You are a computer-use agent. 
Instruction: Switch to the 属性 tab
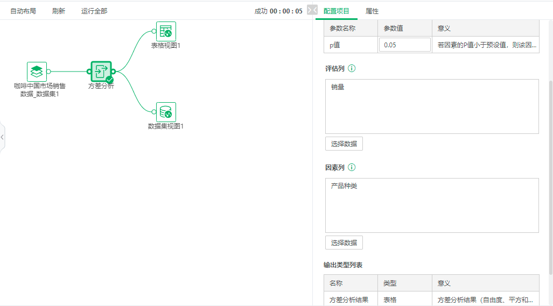(372, 11)
